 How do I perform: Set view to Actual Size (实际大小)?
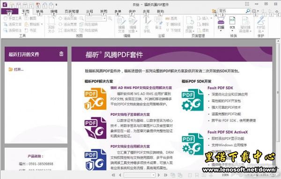pos(51,25)
